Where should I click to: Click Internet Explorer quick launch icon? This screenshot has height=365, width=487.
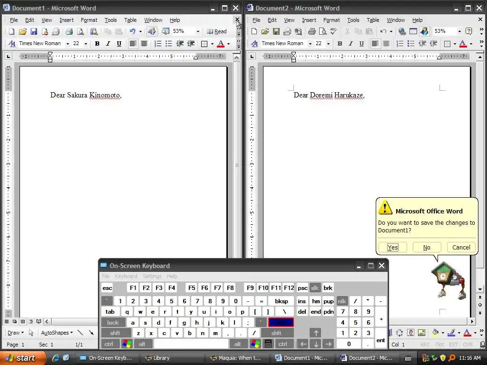coord(56,358)
